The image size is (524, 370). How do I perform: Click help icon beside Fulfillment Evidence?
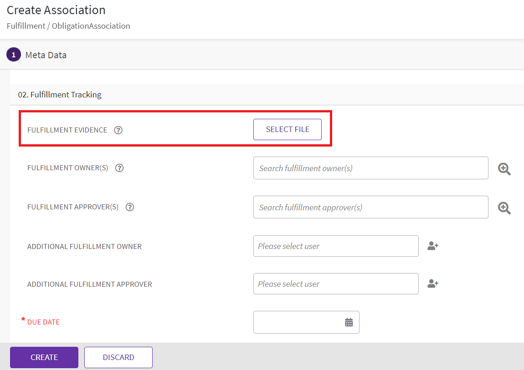pos(118,130)
